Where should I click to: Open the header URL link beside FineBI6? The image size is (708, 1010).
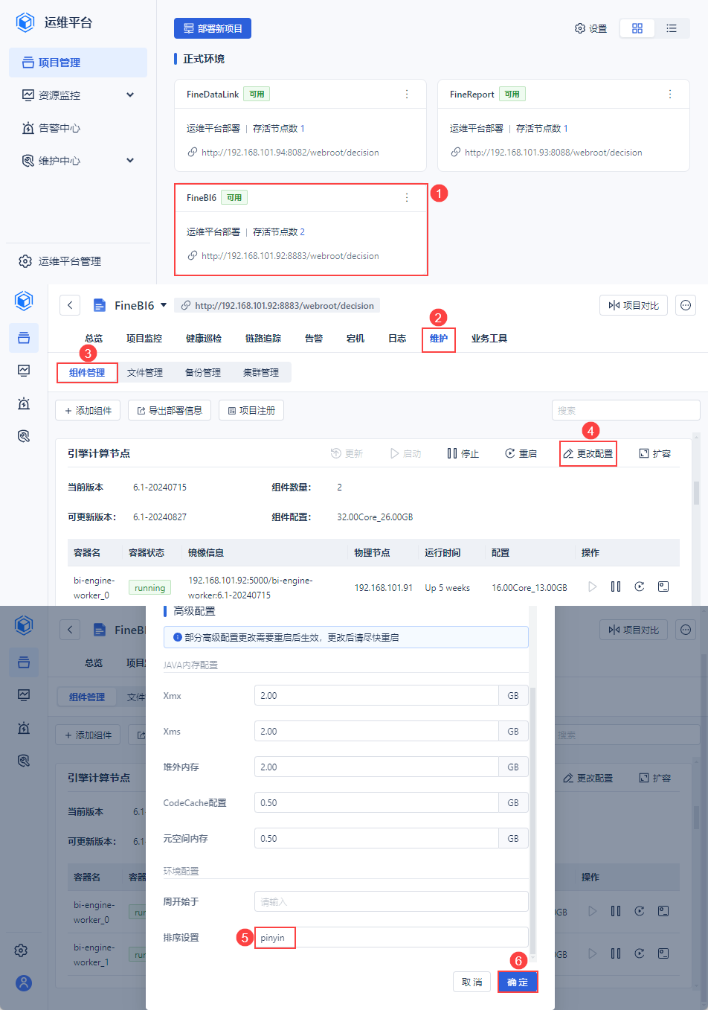(277, 305)
